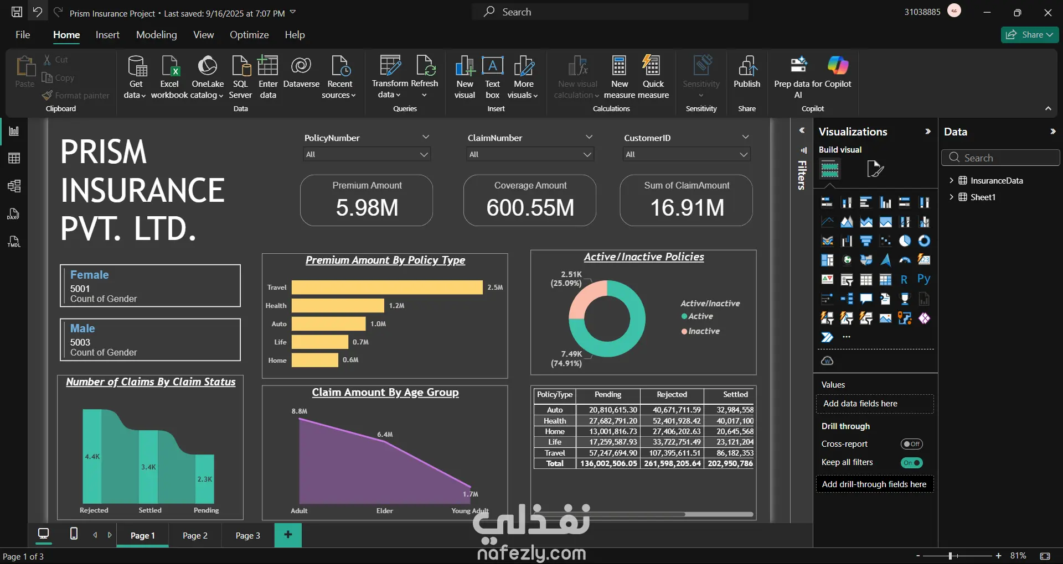Expand the Filters pane
The width and height of the screenshot is (1063, 564).
tap(802, 130)
